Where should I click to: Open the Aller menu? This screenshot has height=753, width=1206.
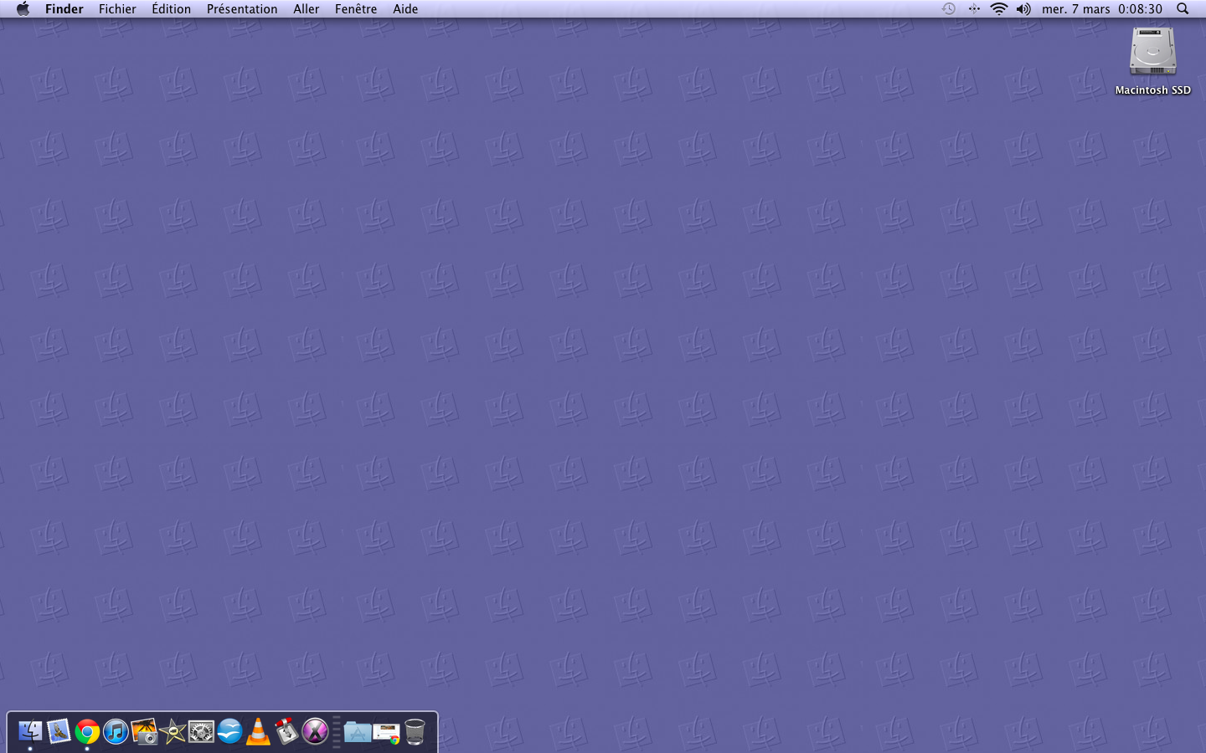(307, 9)
